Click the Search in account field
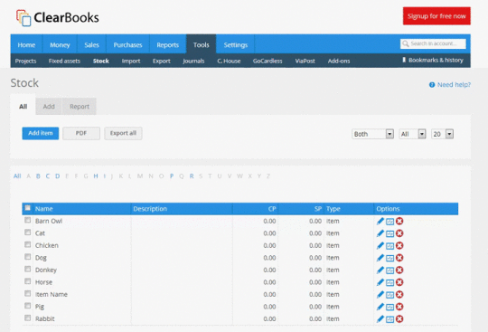Viewport: 488px width, 332px height. (x=433, y=43)
